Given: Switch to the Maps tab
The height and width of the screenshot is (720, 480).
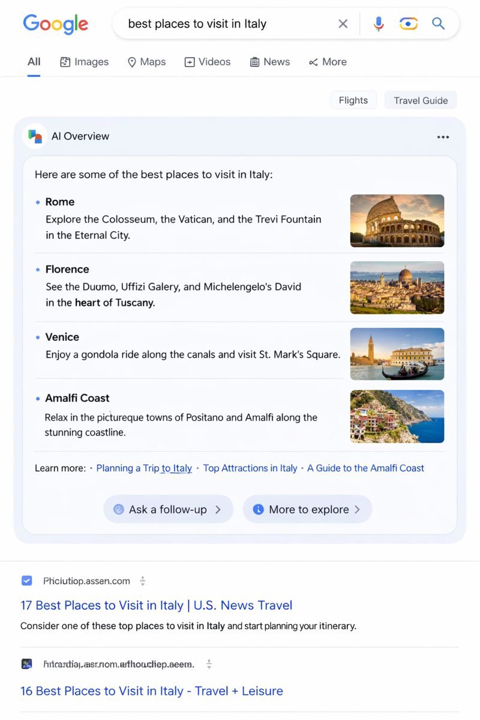Looking at the screenshot, I should pyautogui.click(x=146, y=62).
